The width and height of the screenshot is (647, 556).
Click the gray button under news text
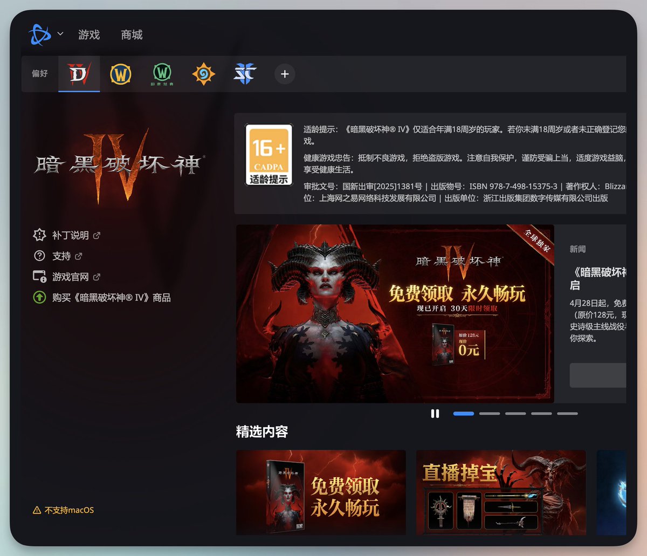(598, 375)
